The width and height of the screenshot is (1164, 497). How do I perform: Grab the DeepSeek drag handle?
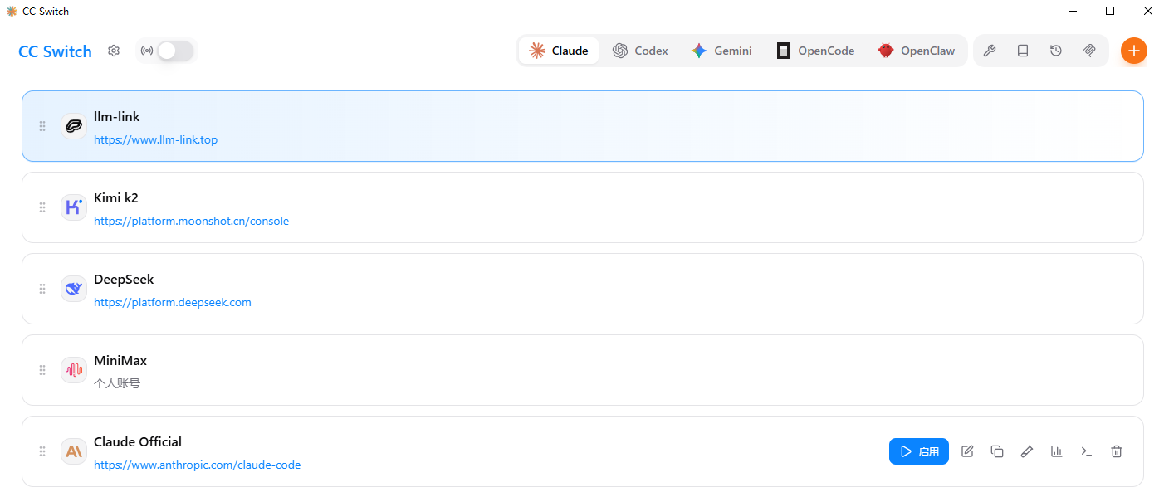tap(42, 289)
